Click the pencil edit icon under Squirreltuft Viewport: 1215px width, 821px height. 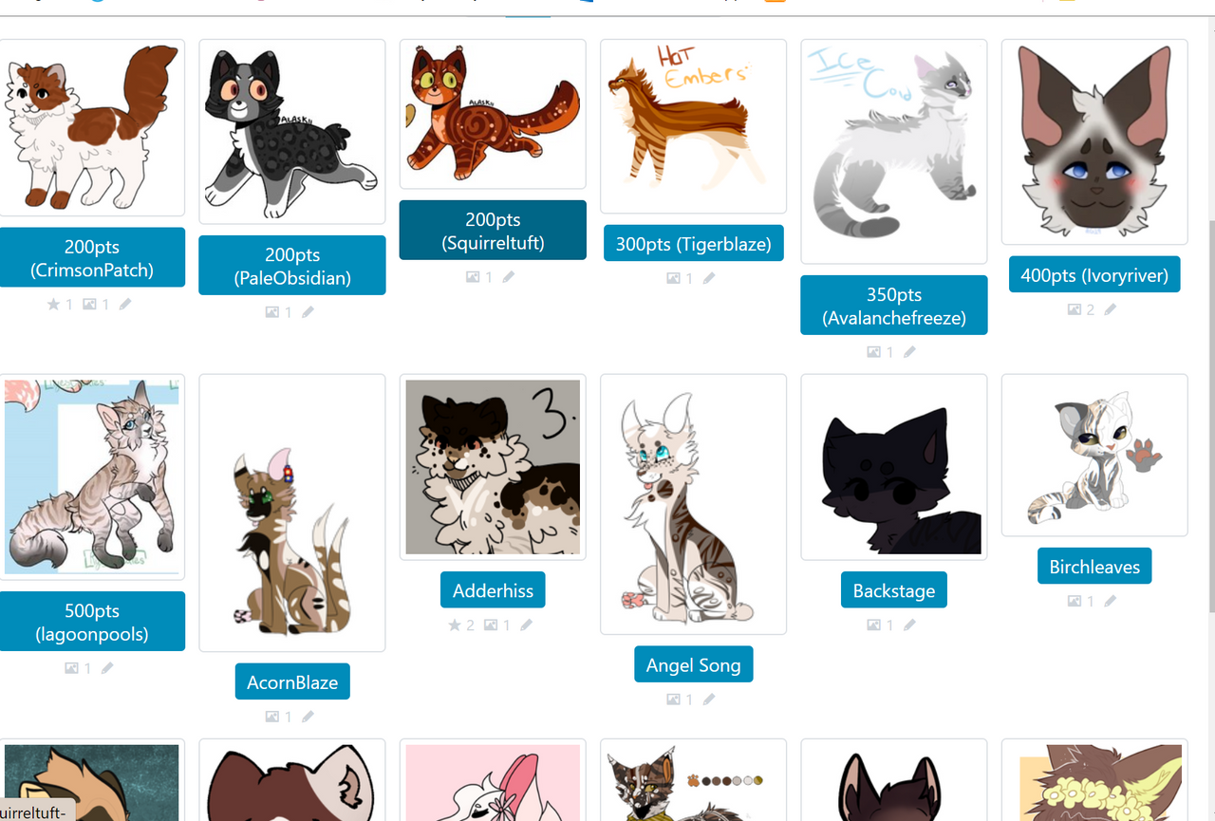[x=509, y=277]
